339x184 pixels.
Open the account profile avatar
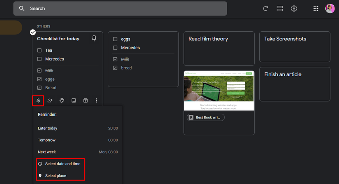coord(330,9)
